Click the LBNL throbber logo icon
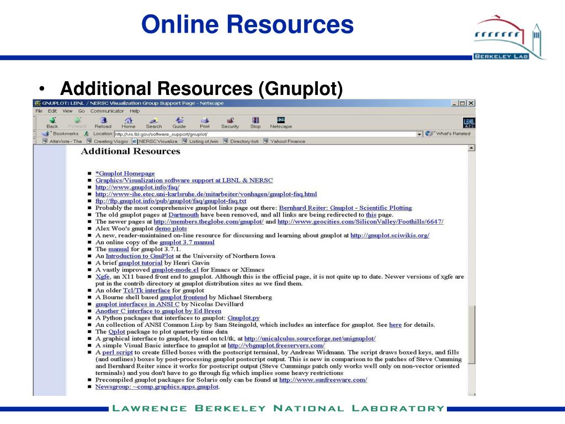This screenshot has width=565, height=424. pyautogui.click(x=469, y=123)
